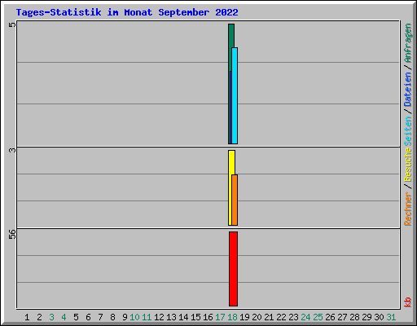Click day label '23' on the x-axis
The image size is (417, 326).
pos(293,317)
